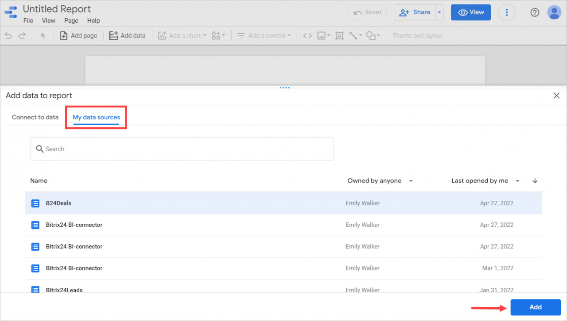Image resolution: width=567 pixels, height=321 pixels.
Task: Open the Help menu
Action: 93,21
